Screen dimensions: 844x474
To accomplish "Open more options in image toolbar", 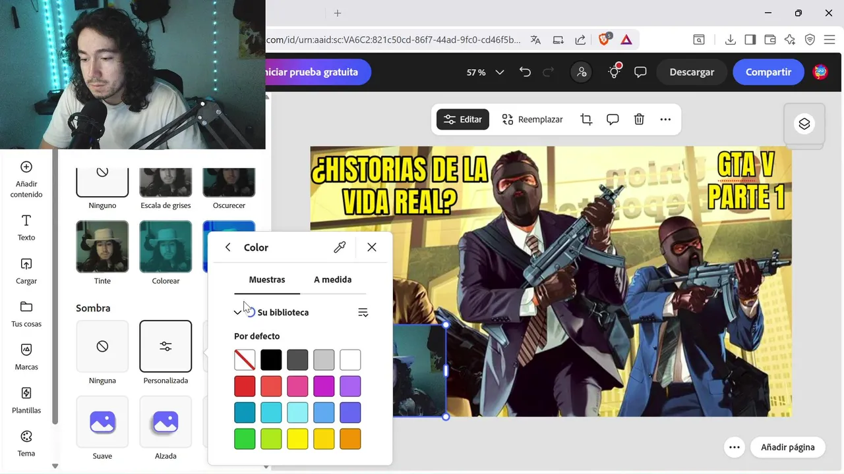I will coord(665,119).
